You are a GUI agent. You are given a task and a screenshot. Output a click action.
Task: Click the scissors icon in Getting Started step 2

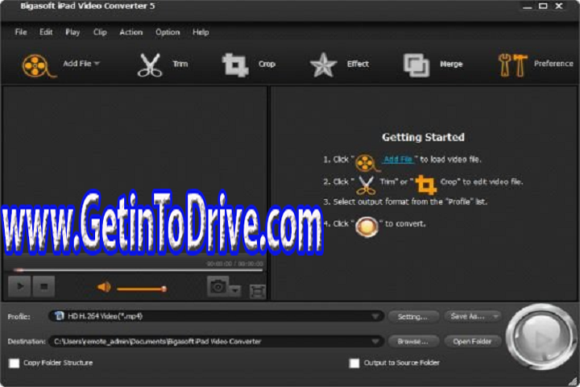point(366,185)
